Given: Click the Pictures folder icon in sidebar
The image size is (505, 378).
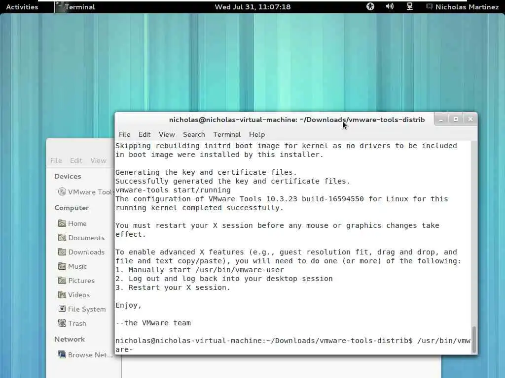Looking at the screenshot, I should pos(62,280).
